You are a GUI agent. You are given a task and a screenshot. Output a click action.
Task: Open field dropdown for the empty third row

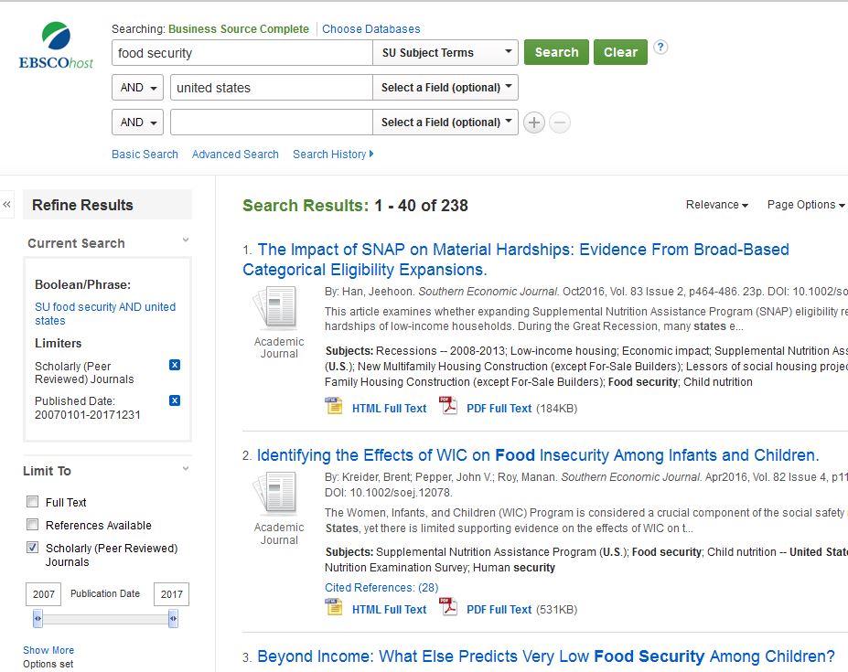(x=445, y=123)
